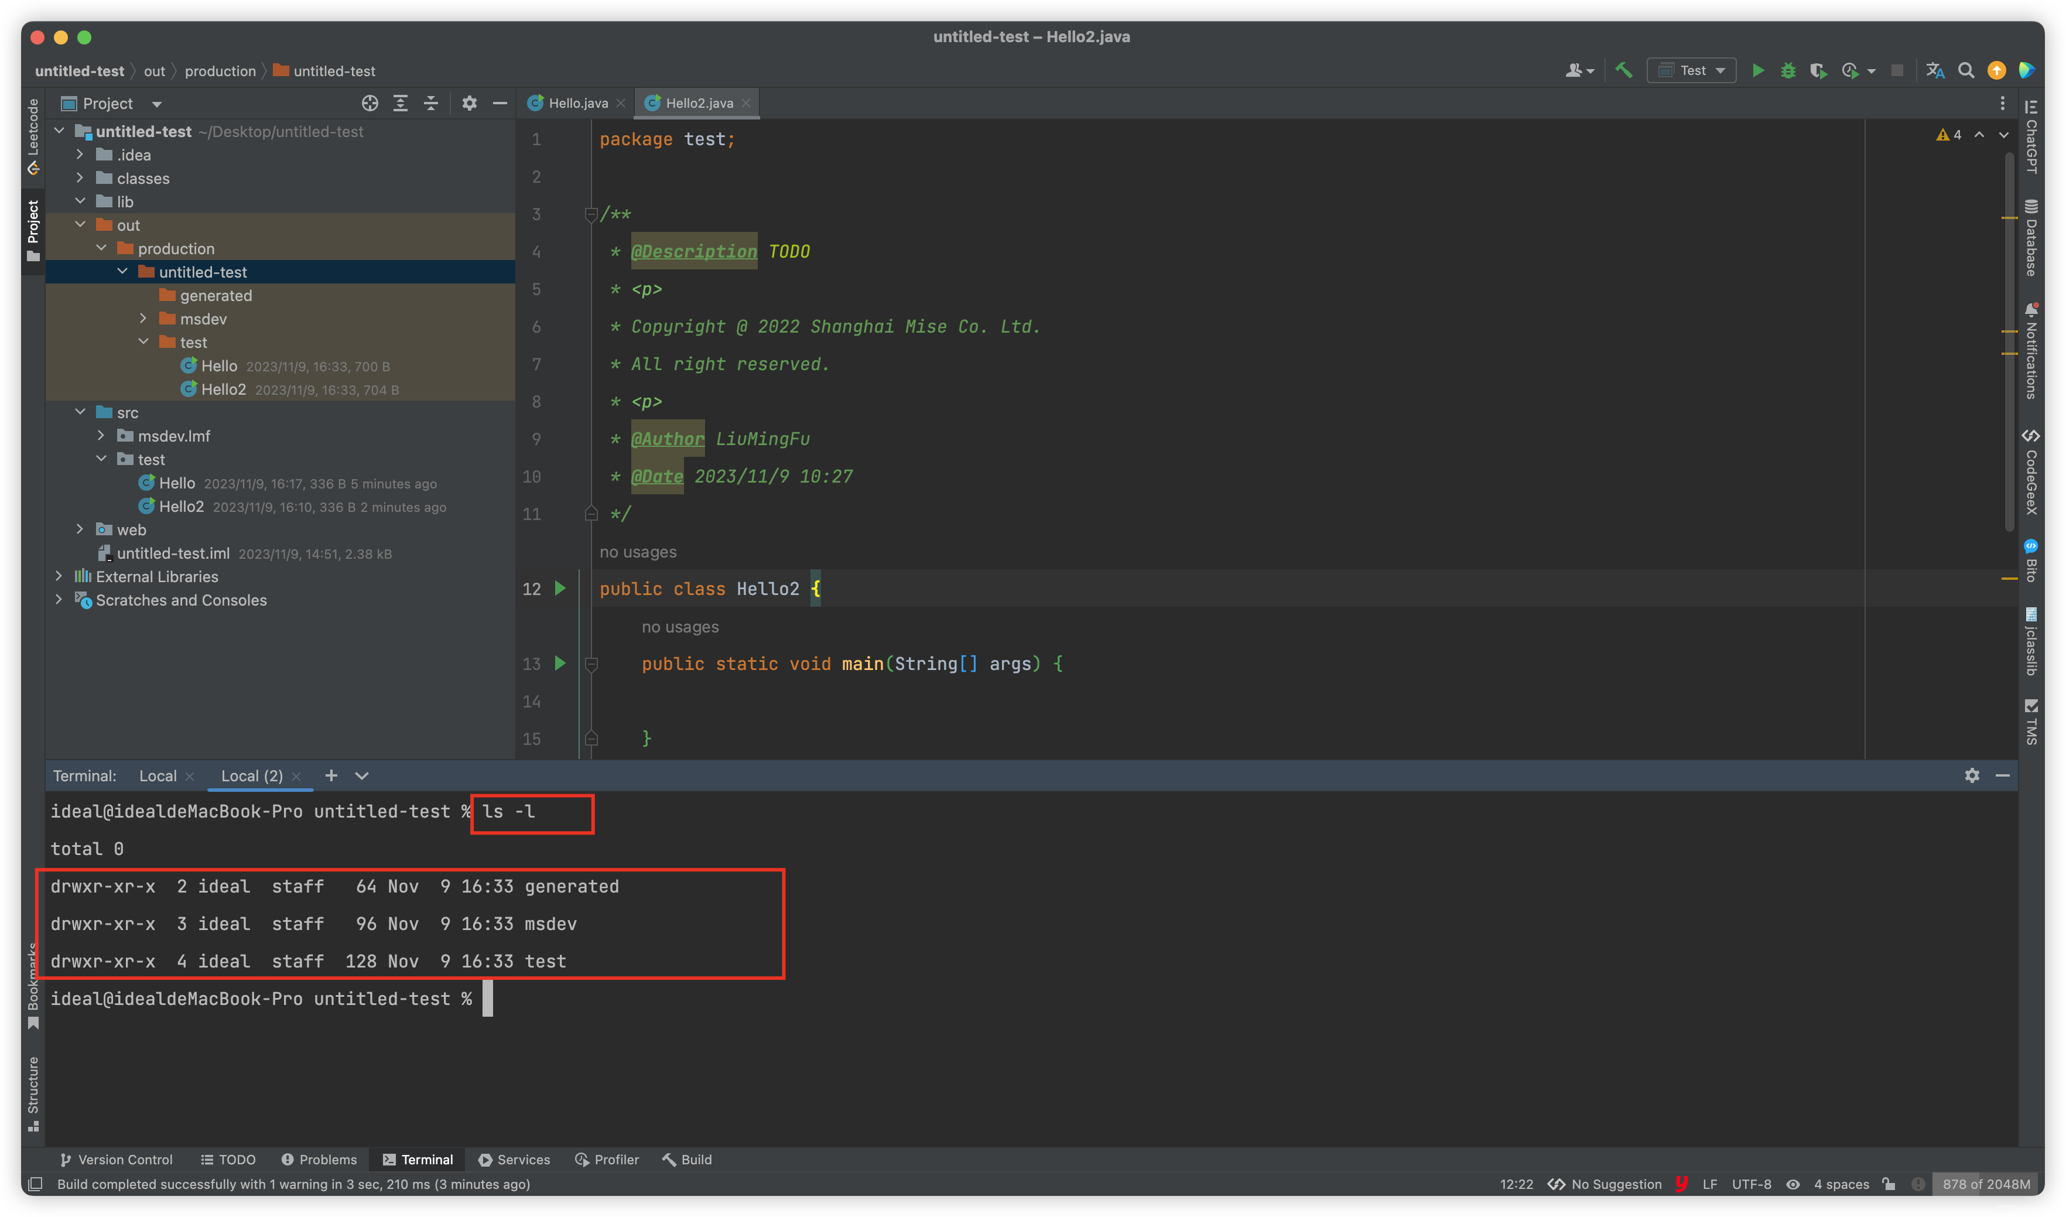Click the production breadcrumb
2066x1217 pixels.
(x=221, y=71)
